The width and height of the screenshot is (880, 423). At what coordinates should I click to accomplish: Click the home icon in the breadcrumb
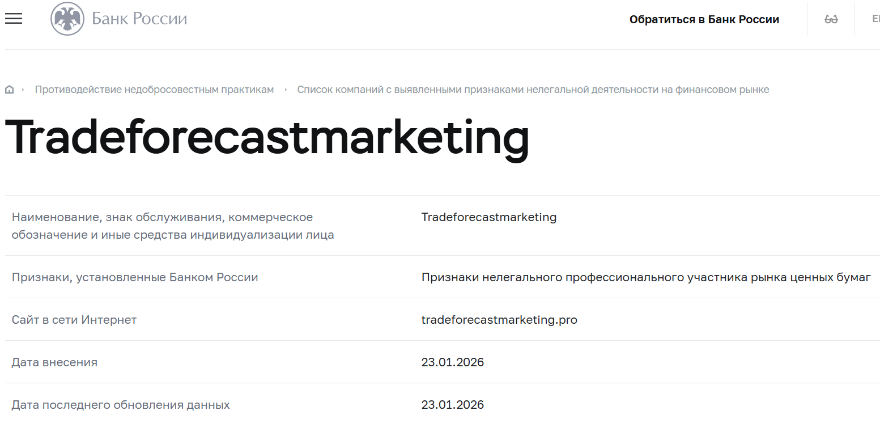pos(9,89)
